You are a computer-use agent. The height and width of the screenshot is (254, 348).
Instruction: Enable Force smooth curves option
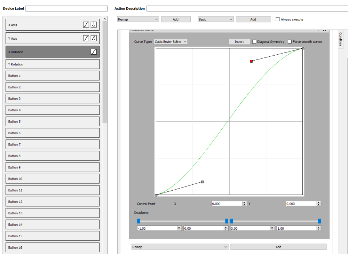point(290,42)
